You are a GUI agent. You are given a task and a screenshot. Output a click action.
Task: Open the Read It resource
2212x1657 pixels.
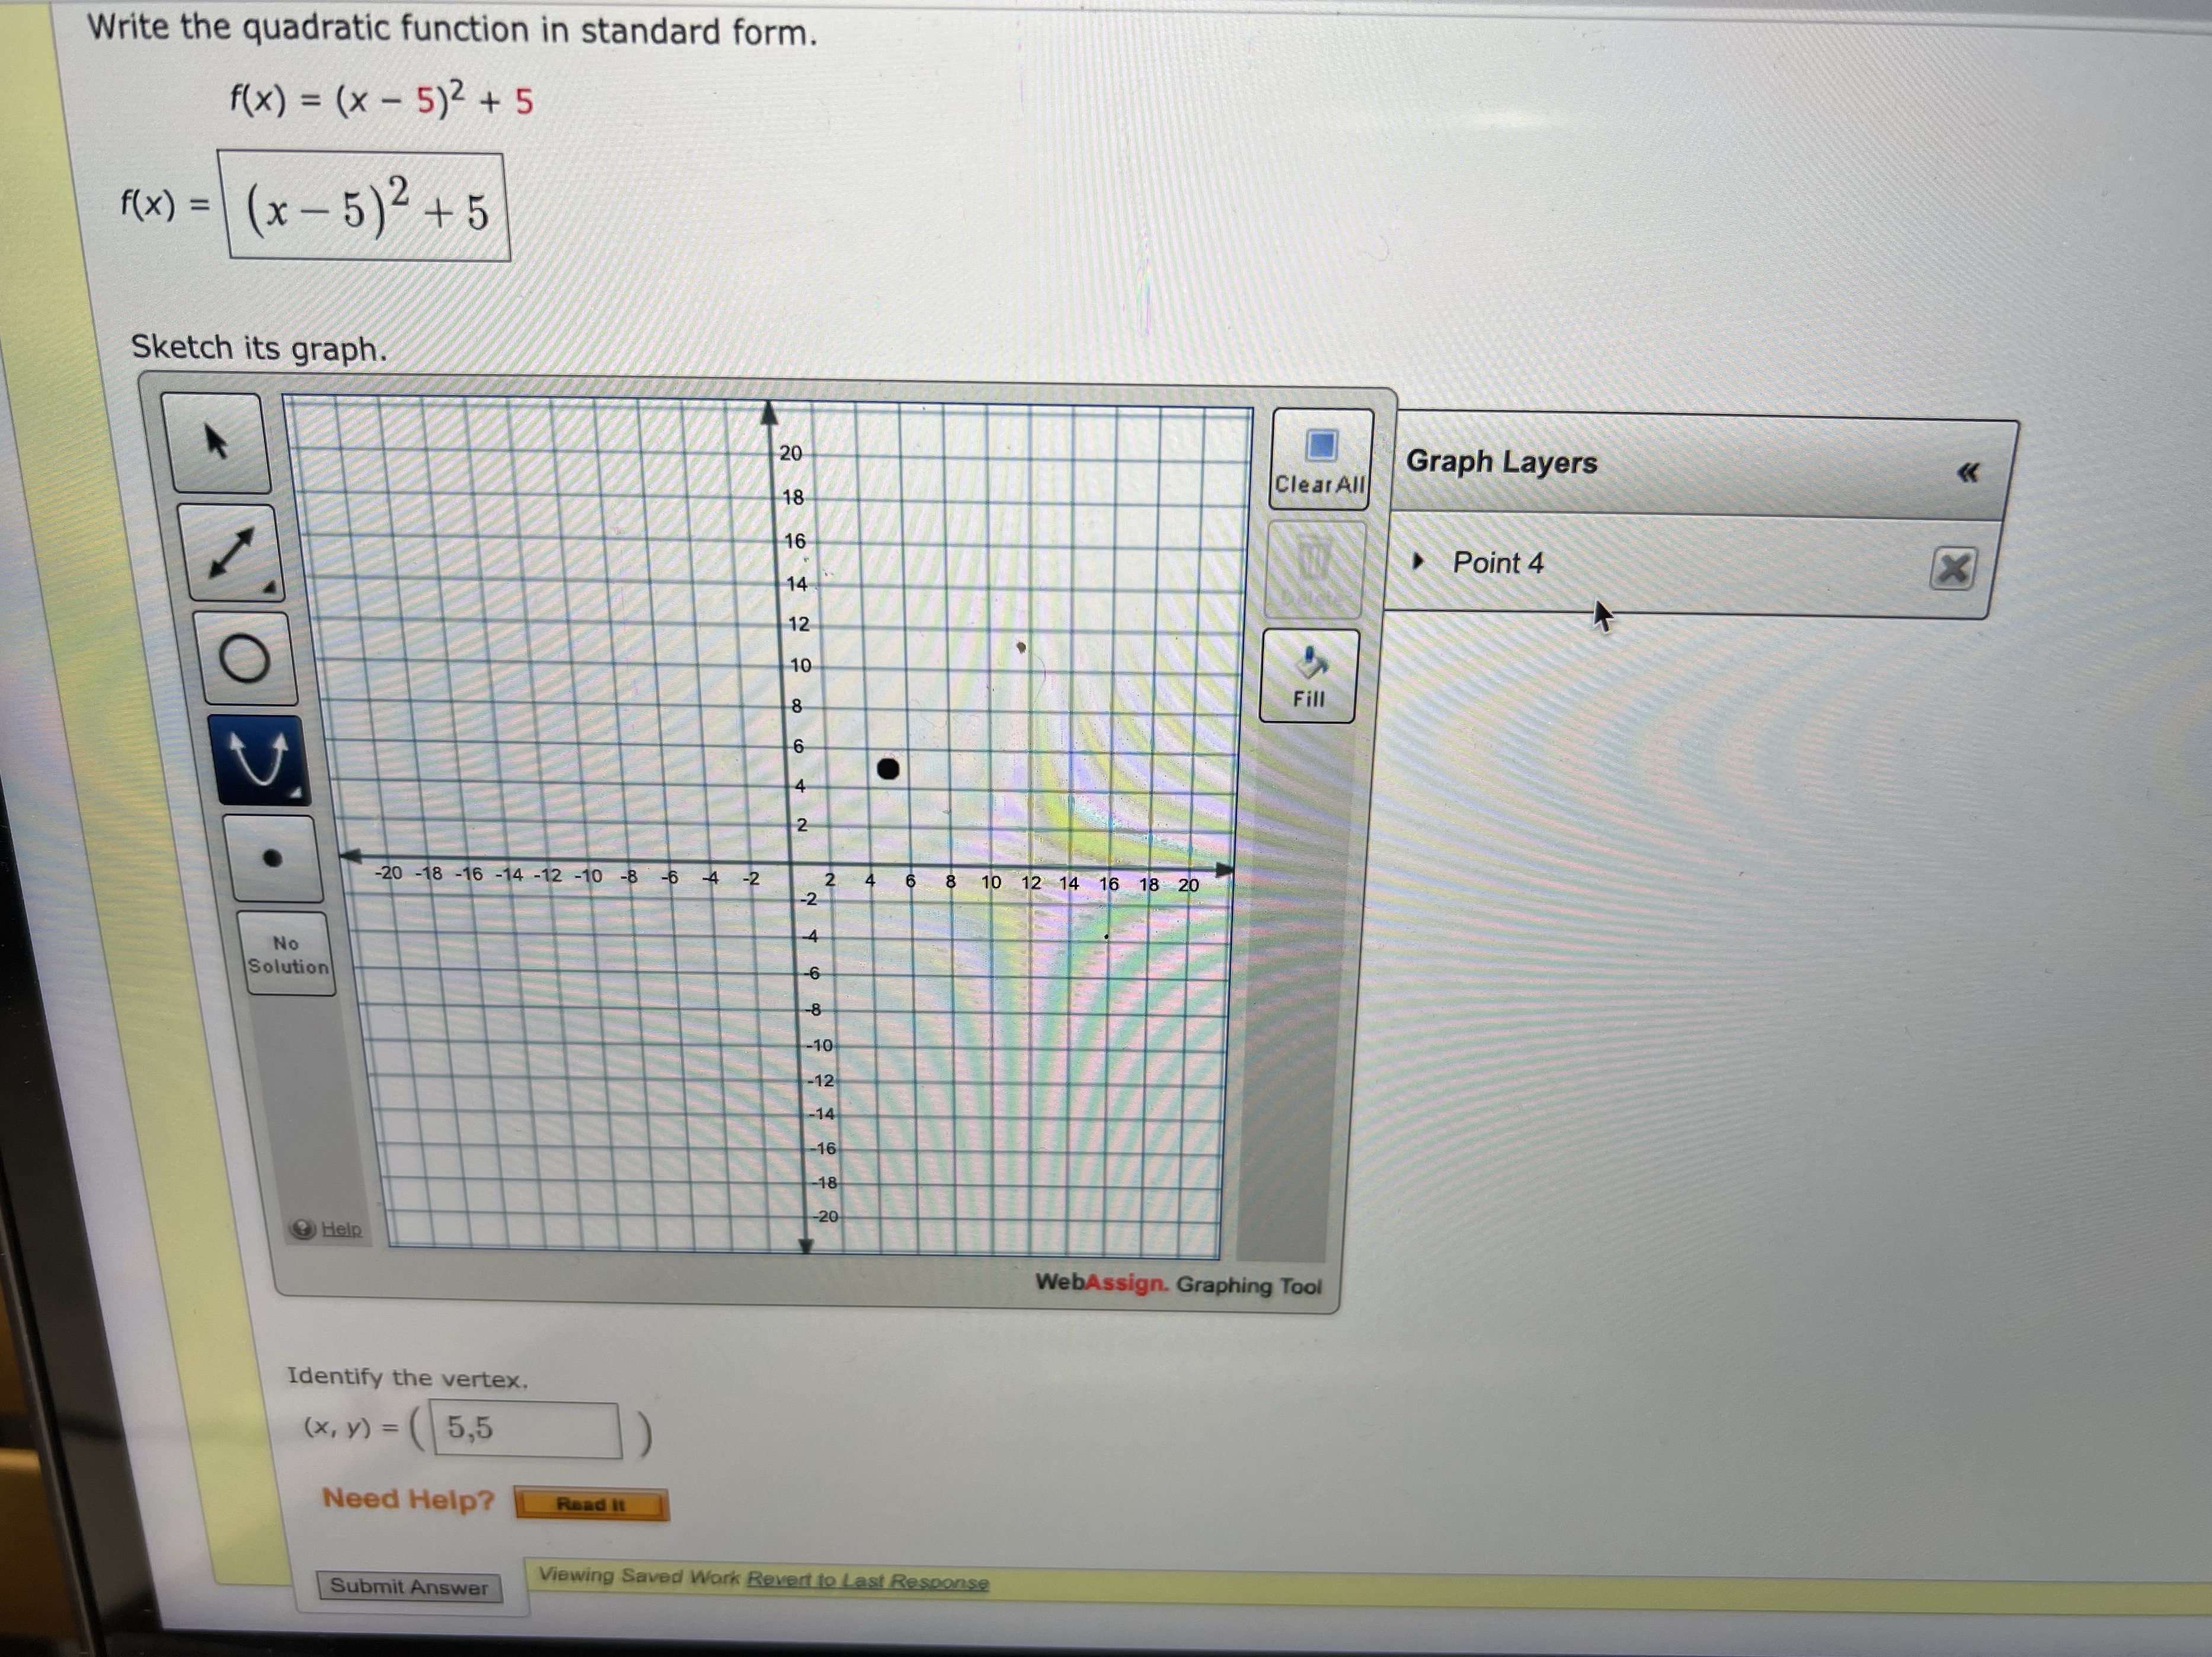point(591,1503)
